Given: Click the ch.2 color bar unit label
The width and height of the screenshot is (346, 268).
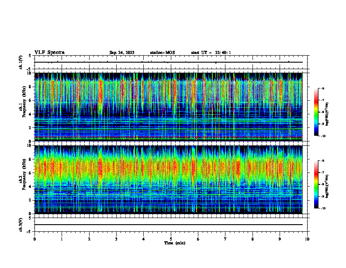Looking at the screenshot, I should [x=328, y=186].
